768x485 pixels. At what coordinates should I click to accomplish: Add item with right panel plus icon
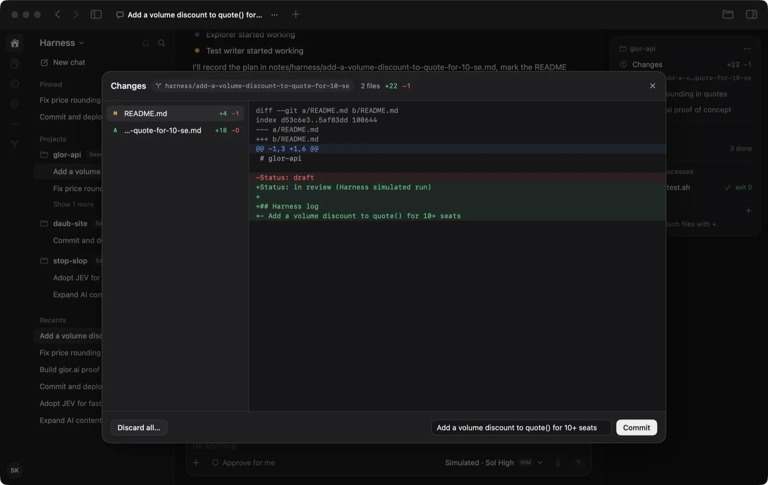coord(748,210)
